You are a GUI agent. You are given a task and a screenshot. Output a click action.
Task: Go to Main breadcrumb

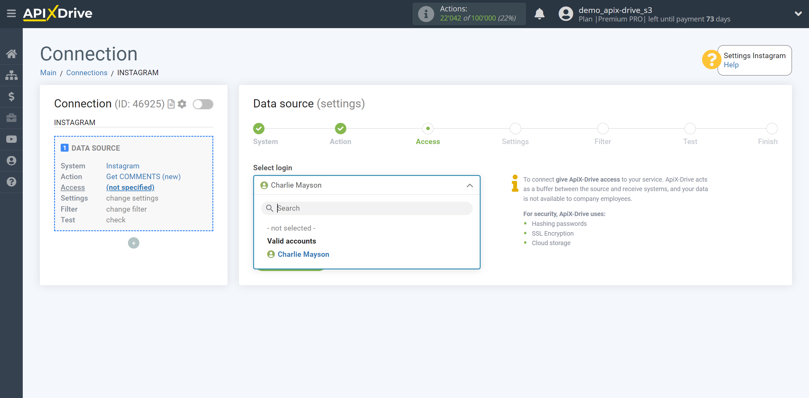coord(48,73)
